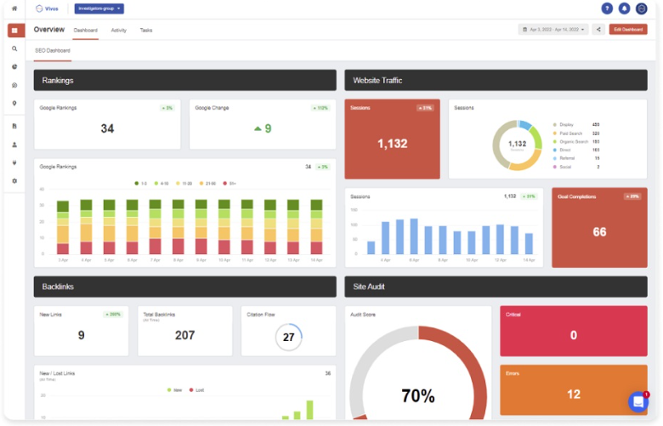Toggle the New legend in New / Lost Links
This screenshot has width=663, height=426.
click(x=174, y=390)
